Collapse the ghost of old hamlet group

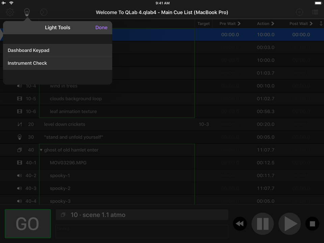click(41, 150)
